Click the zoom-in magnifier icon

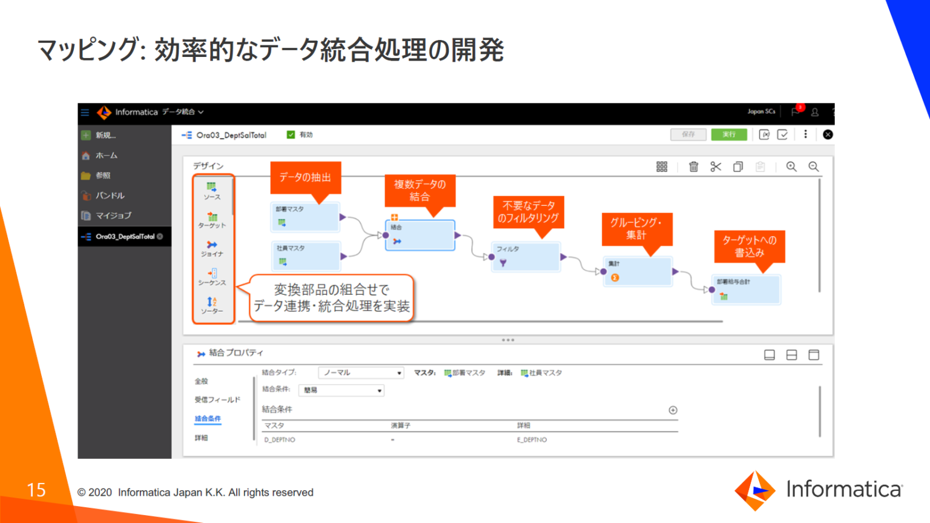[792, 166]
